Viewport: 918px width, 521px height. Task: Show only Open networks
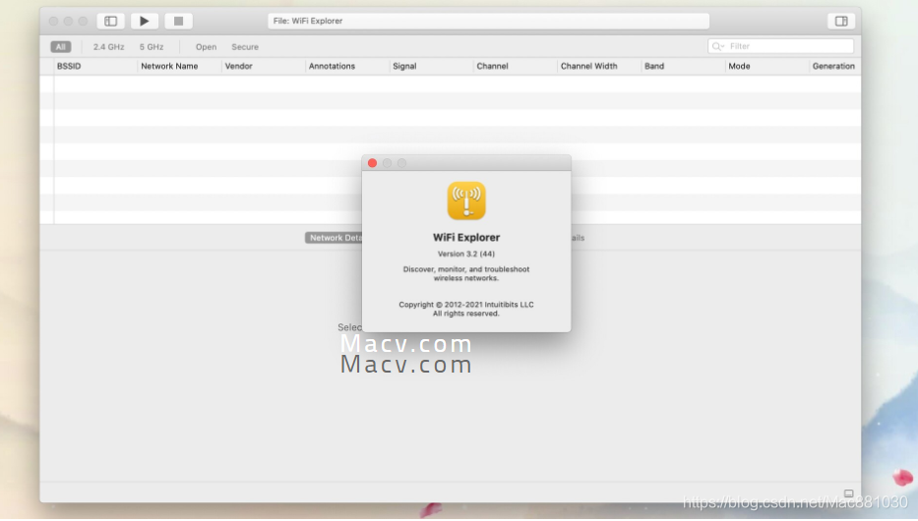coord(206,47)
